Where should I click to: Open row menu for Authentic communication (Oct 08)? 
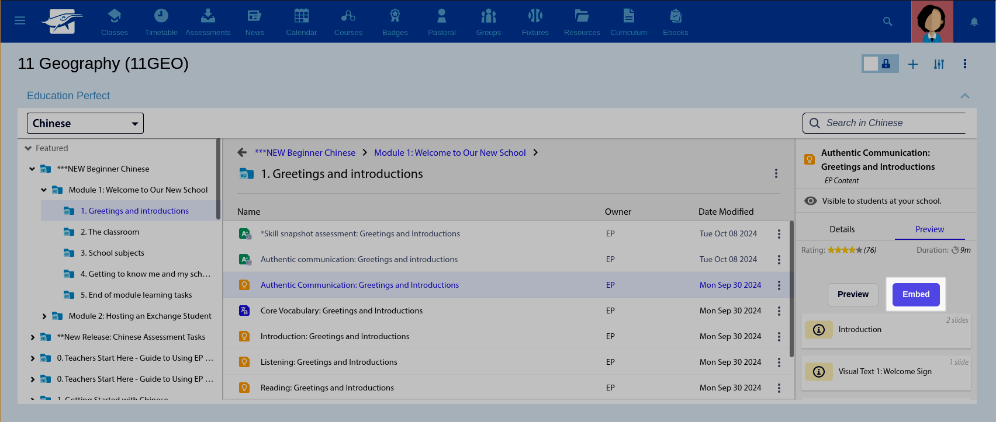[x=779, y=260]
